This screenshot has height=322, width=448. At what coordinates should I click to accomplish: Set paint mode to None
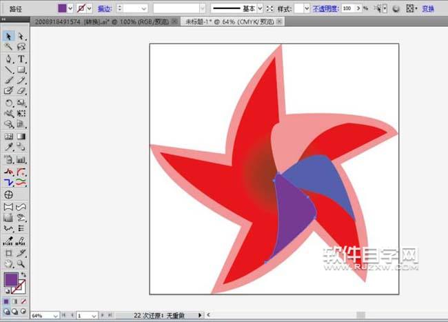coord(23,301)
